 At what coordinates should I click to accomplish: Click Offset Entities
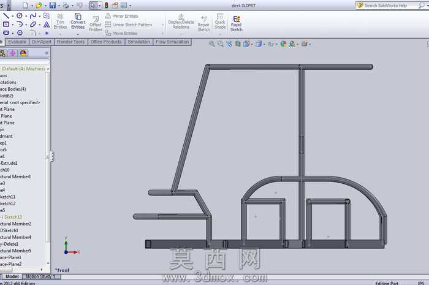(96, 23)
